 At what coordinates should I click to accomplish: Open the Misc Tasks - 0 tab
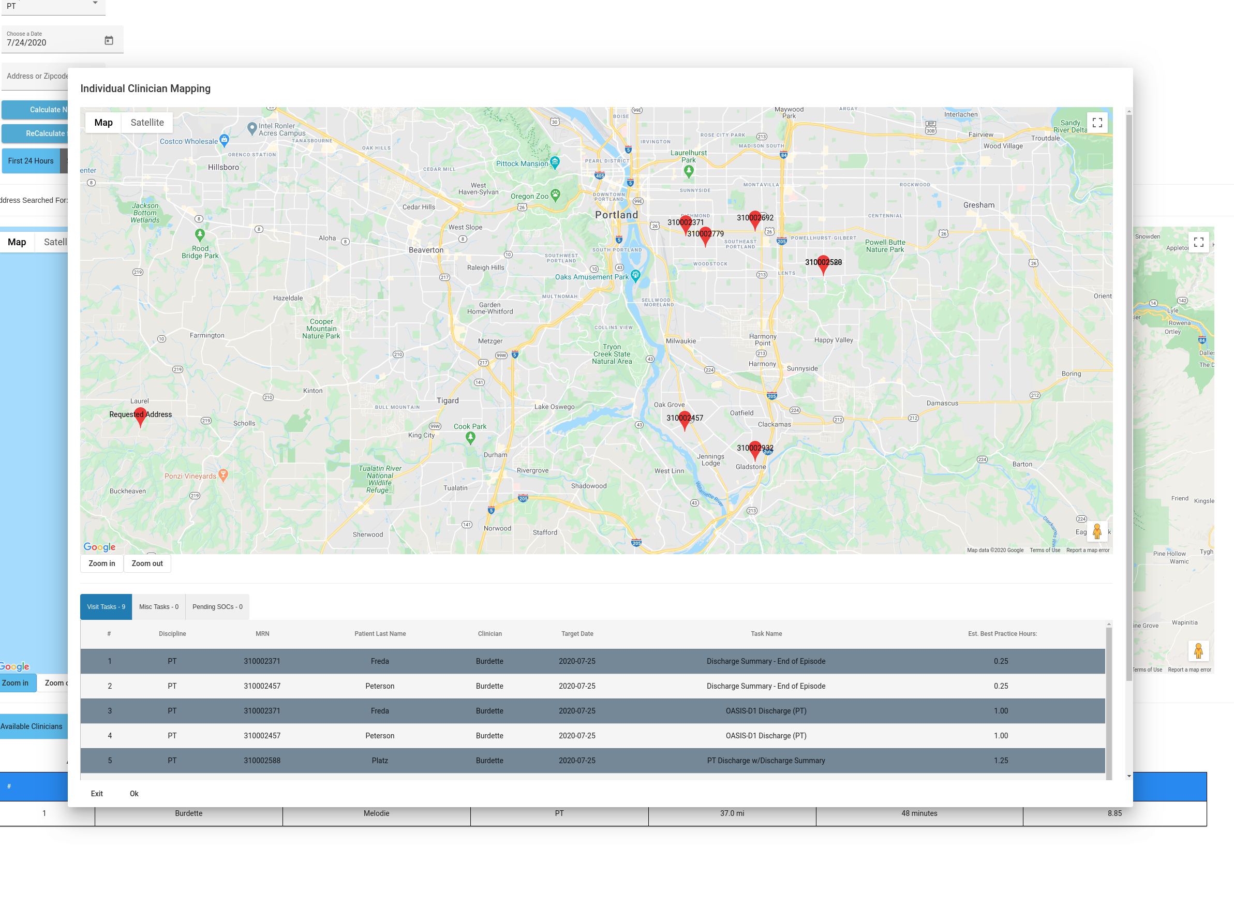tap(159, 607)
